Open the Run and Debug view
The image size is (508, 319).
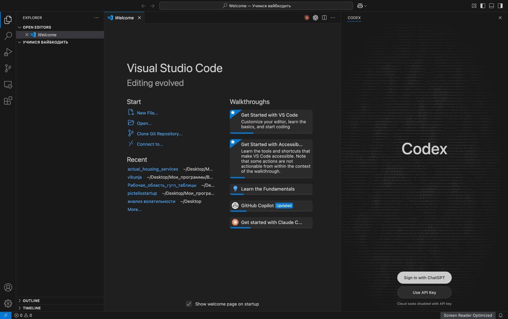8,52
